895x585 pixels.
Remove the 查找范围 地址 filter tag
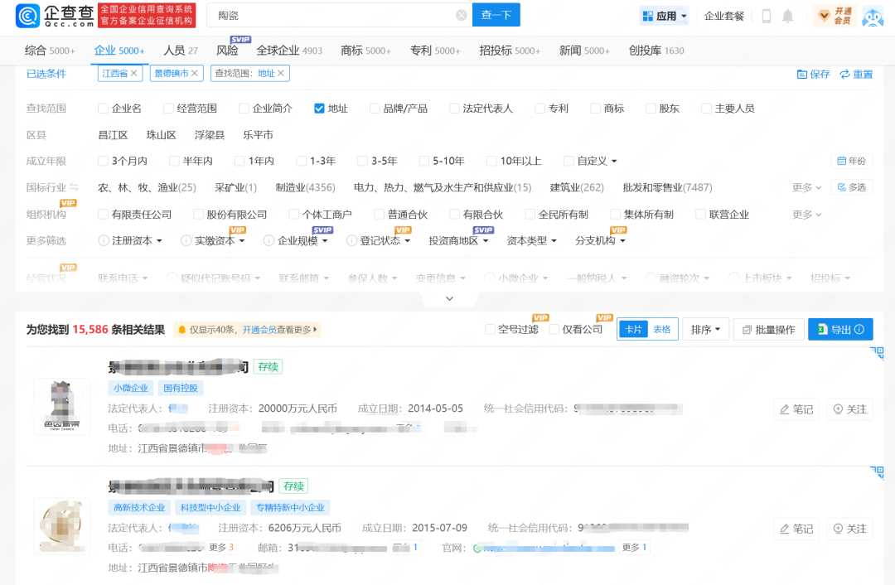[x=281, y=73]
